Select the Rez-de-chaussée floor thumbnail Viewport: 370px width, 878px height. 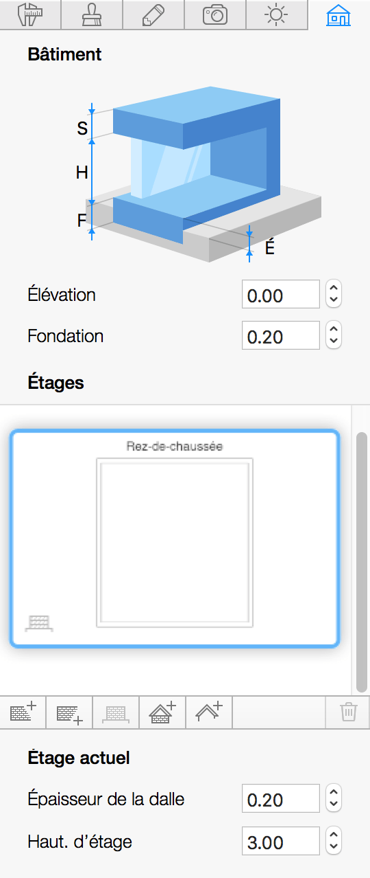pyautogui.click(x=175, y=538)
